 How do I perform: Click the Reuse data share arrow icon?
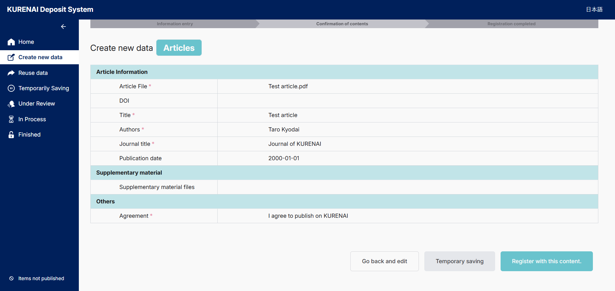[11, 73]
